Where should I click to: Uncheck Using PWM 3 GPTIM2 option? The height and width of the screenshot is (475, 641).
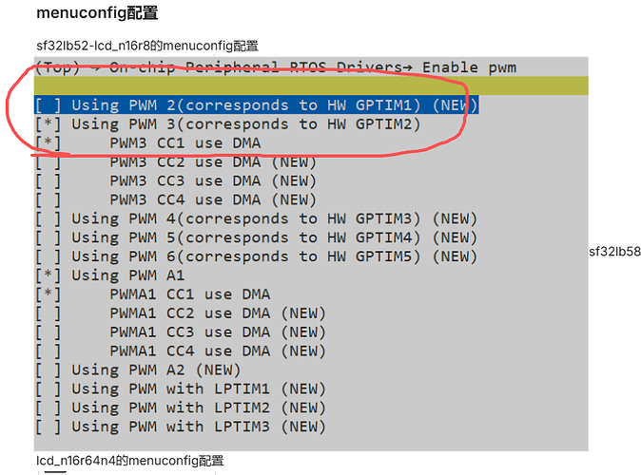click(49, 124)
